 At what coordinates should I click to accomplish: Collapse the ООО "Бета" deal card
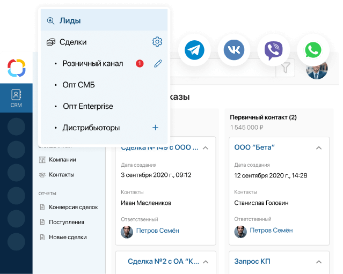pos(319,147)
